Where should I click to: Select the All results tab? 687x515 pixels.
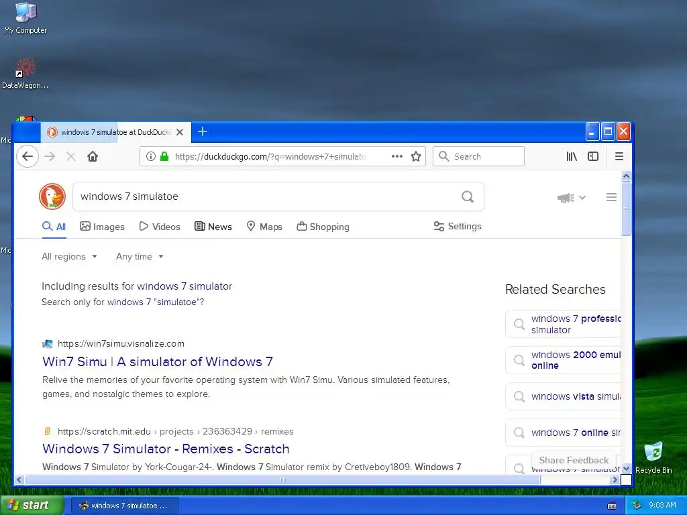[x=54, y=227]
